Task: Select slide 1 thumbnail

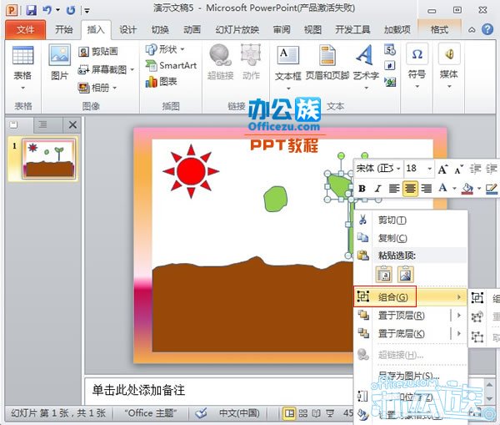Action: click(x=48, y=159)
